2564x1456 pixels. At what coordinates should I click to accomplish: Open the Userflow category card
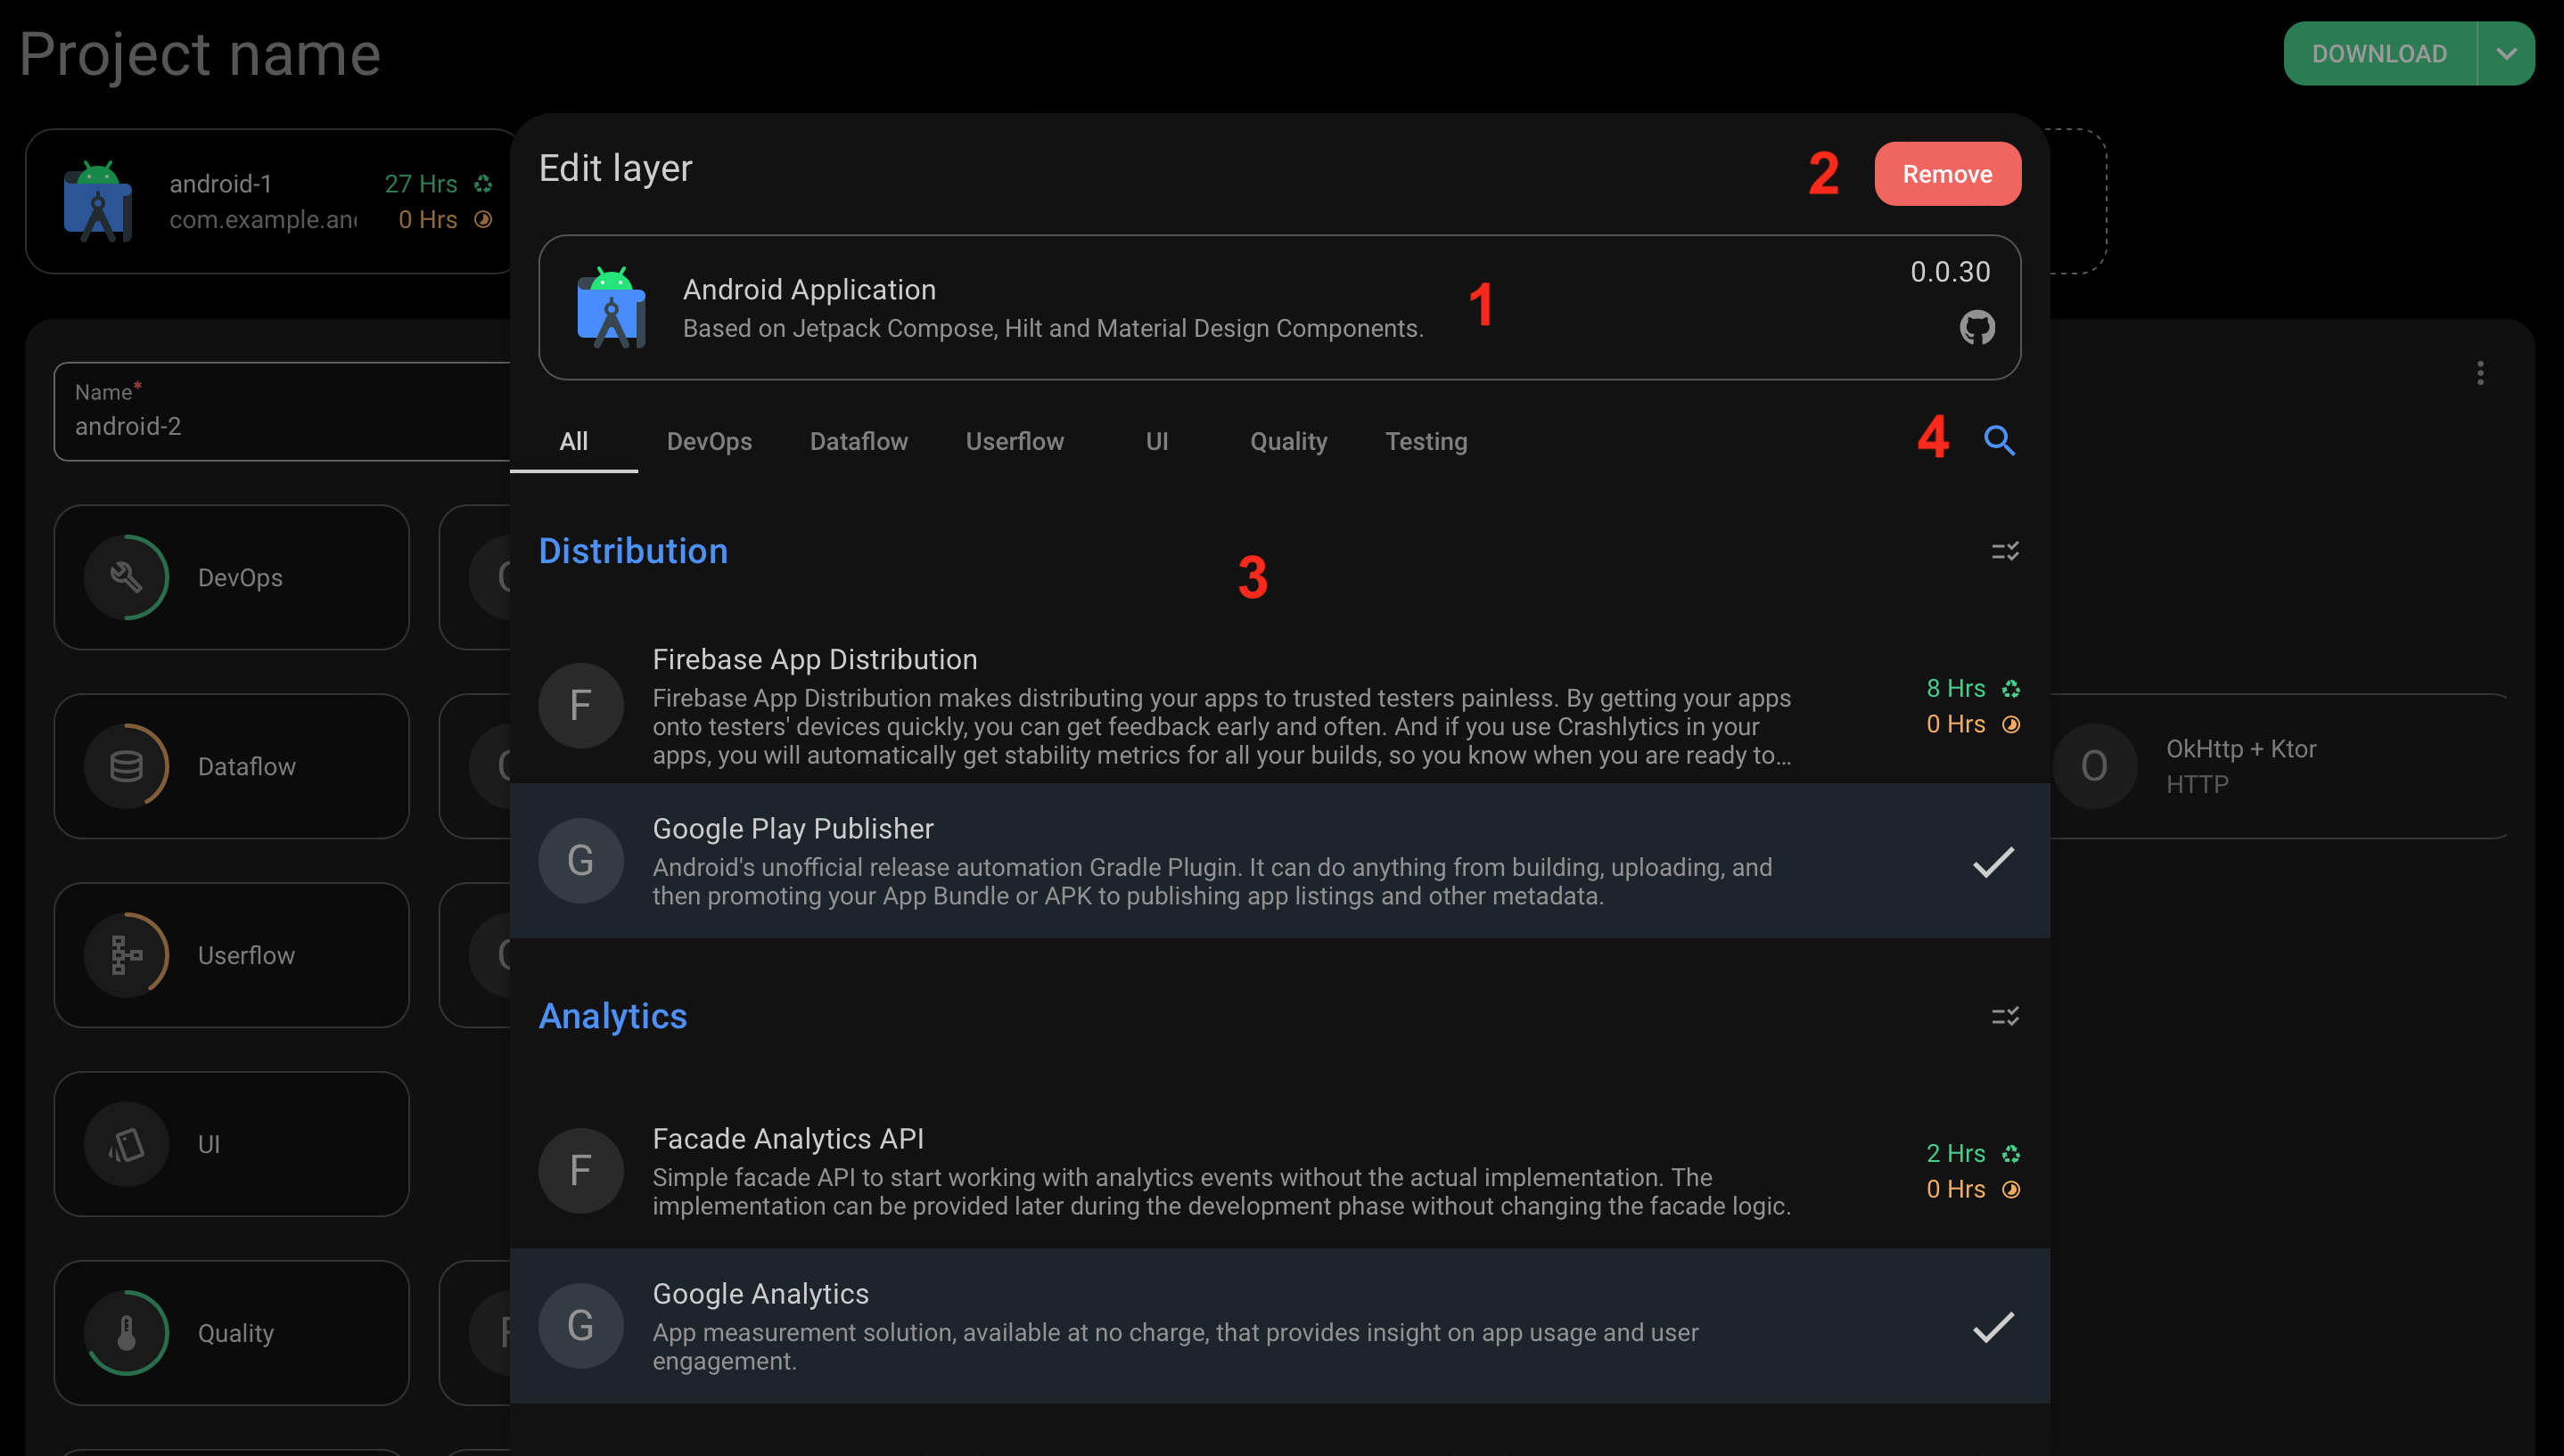231,955
